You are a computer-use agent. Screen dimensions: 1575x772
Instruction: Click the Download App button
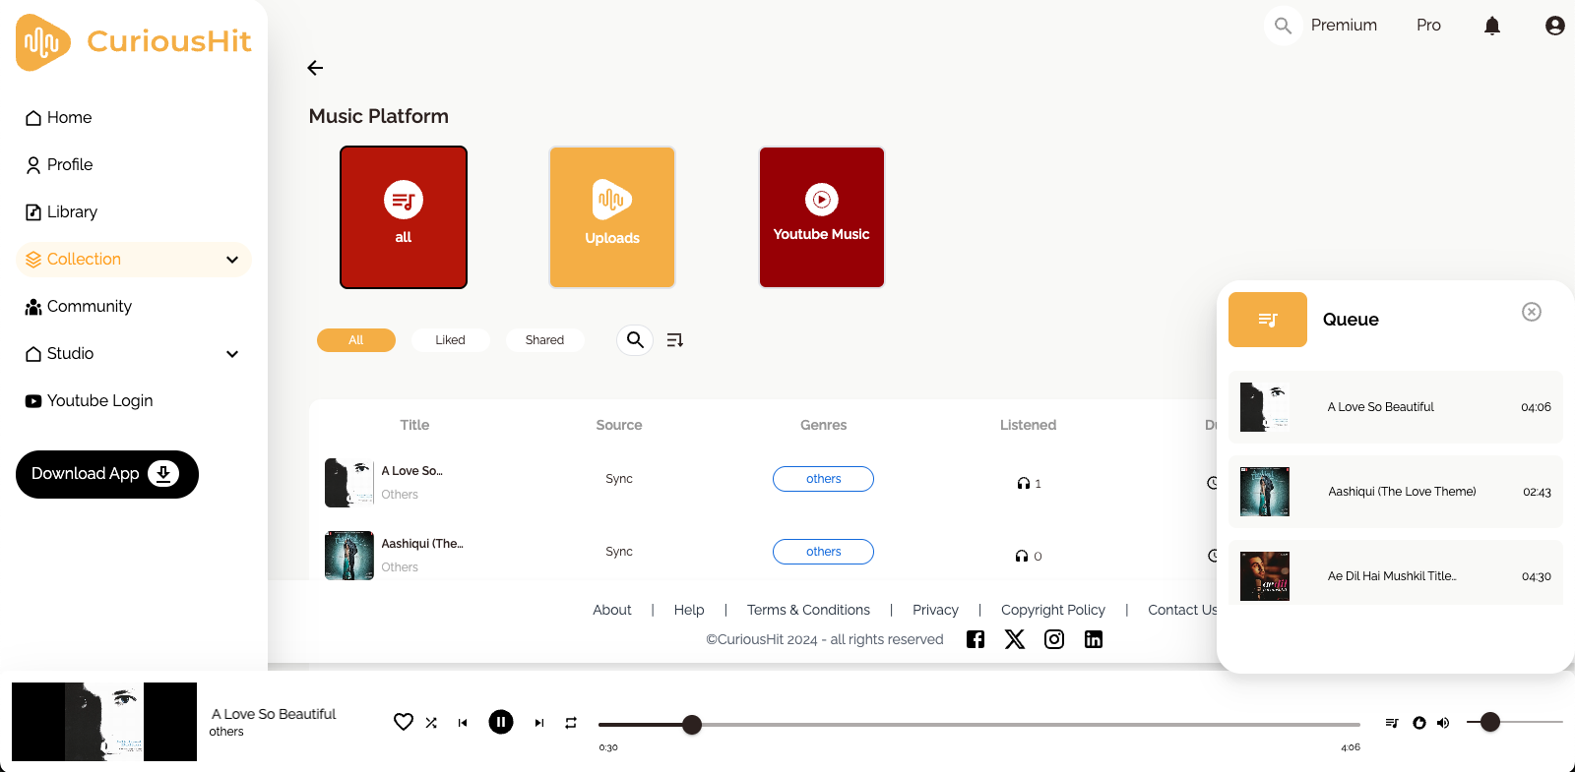pyautogui.click(x=107, y=474)
